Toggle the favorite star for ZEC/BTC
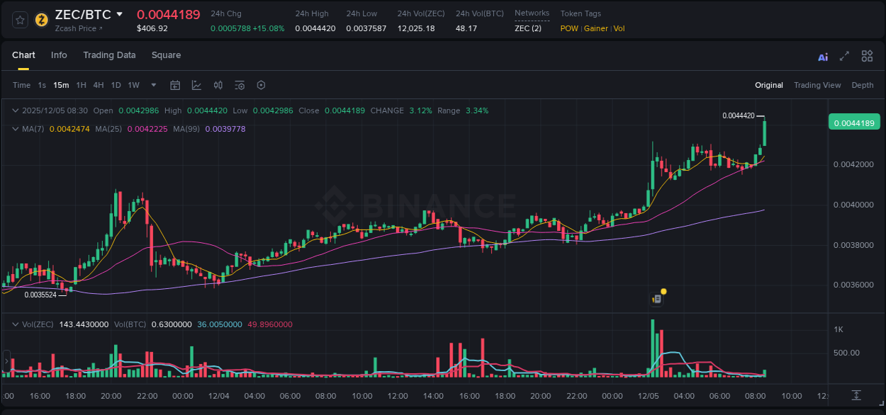 click(19, 20)
